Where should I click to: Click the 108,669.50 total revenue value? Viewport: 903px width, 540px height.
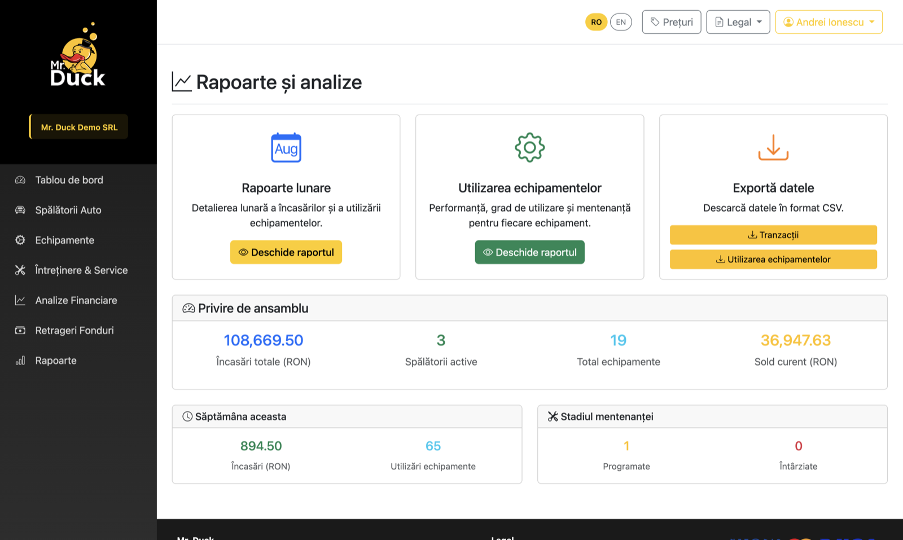pyautogui.click(x=264, y=340)
